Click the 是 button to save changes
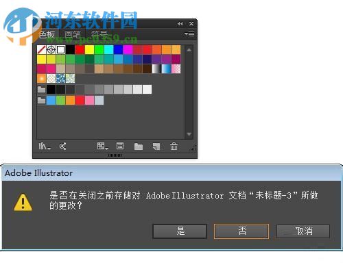This screenshot has width=343, height=267. coord(180,231)
